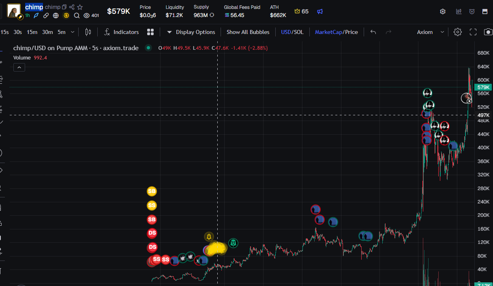Select the 5m timeframe
Screen dimensions: 493x286
coord(61,32)
